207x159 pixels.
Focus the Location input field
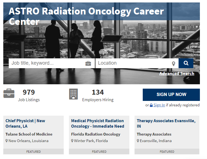(137, 63)
